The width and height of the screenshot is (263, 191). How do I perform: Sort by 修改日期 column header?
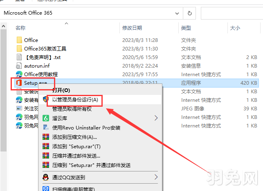click(x=132, y=28)
